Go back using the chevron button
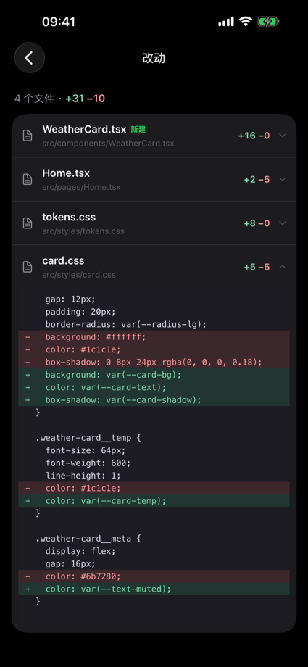 coord(30,58)
